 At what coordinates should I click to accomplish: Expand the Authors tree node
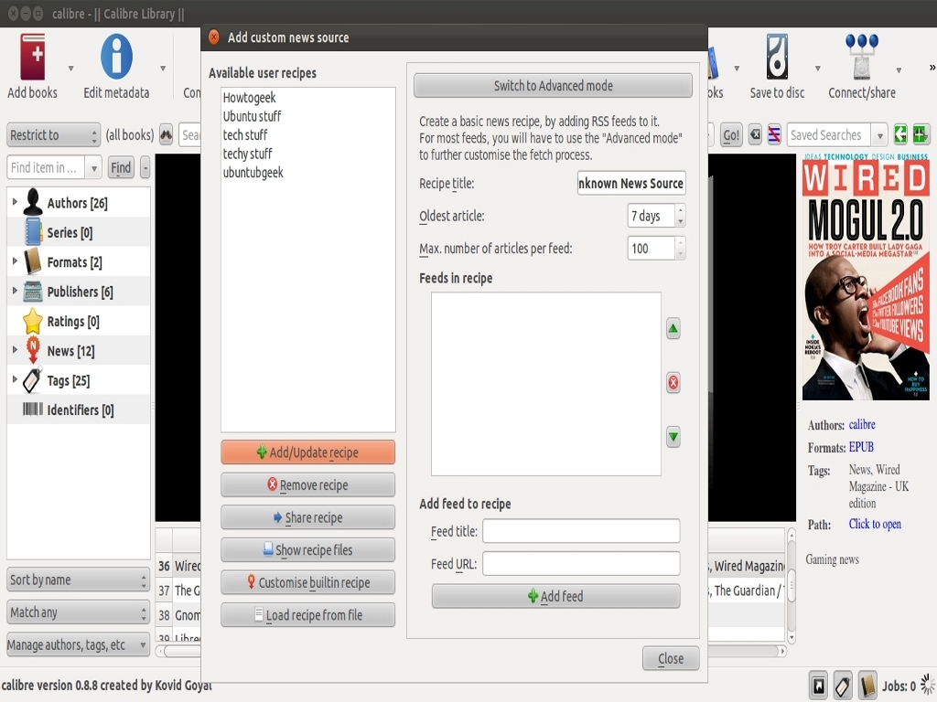(15, 202)
